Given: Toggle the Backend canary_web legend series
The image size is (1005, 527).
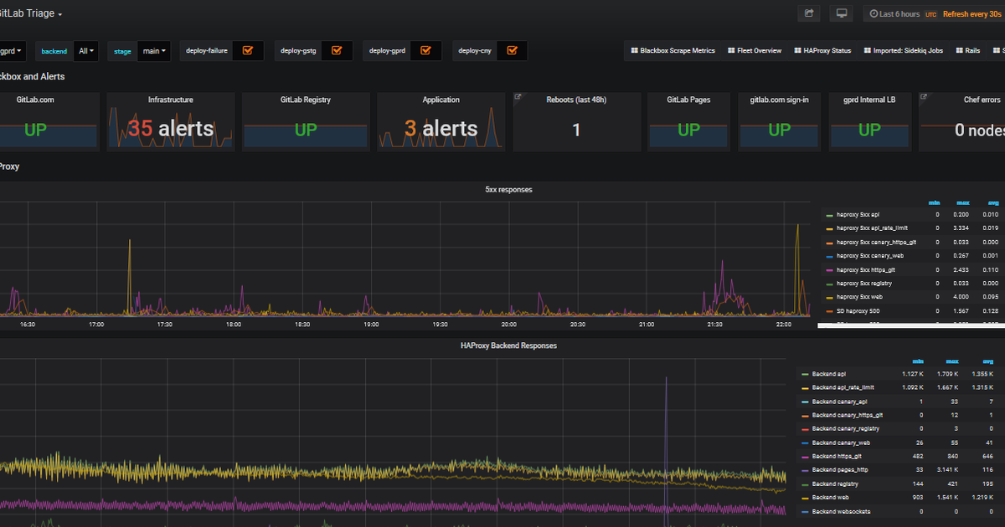Looking at the screenshot, I should click(x=841, y=443).
